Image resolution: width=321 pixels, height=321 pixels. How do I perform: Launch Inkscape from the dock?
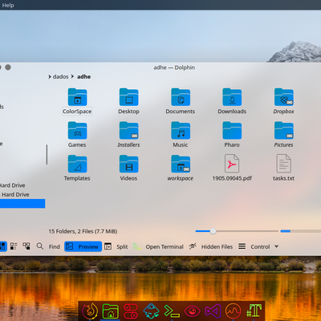(x=151, y=311)
